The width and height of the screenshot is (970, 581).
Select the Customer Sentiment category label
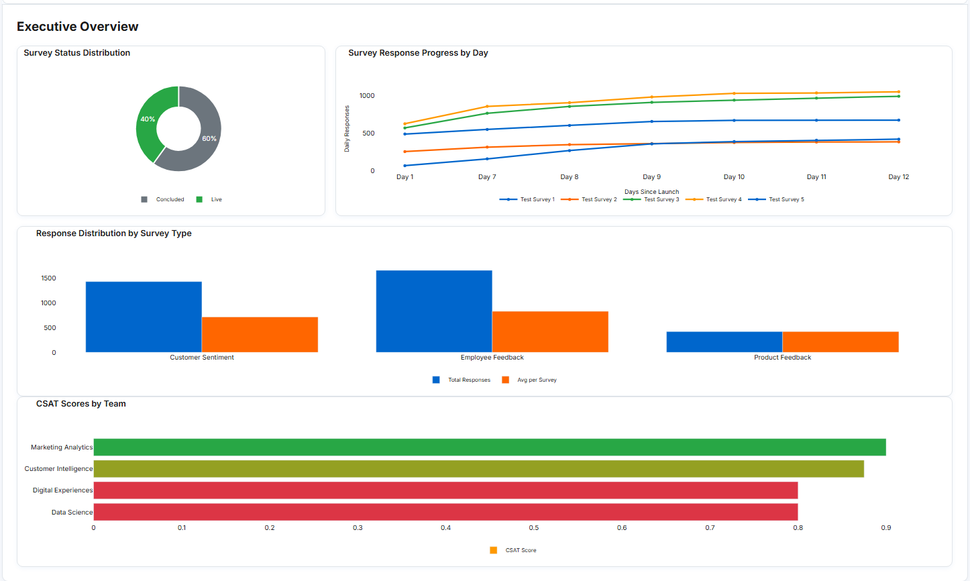pyautogui.click(x=202, y=358)
